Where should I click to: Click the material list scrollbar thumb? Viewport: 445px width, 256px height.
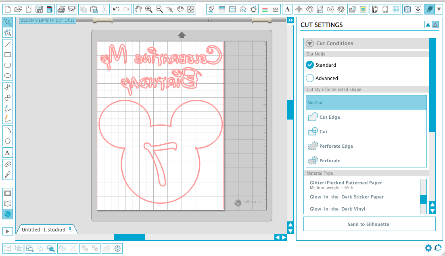(423, 199)
